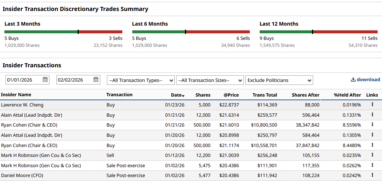Expand the All Transaction Sizes dropdown
Screen dimensions: 382x184
pos(210,80)
